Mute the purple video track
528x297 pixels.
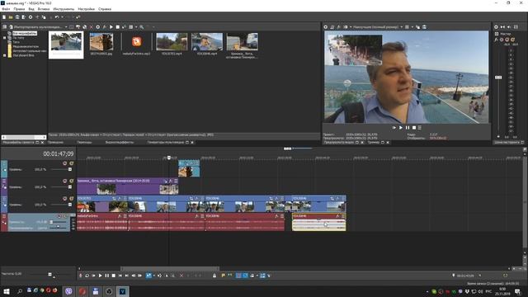(64, 181)
